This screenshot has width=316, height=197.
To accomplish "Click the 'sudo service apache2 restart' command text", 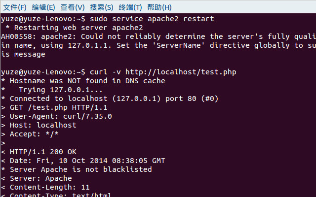I will click(152, 19).
